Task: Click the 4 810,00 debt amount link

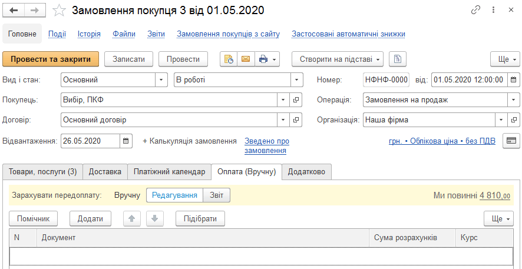Action: [495, 195]
